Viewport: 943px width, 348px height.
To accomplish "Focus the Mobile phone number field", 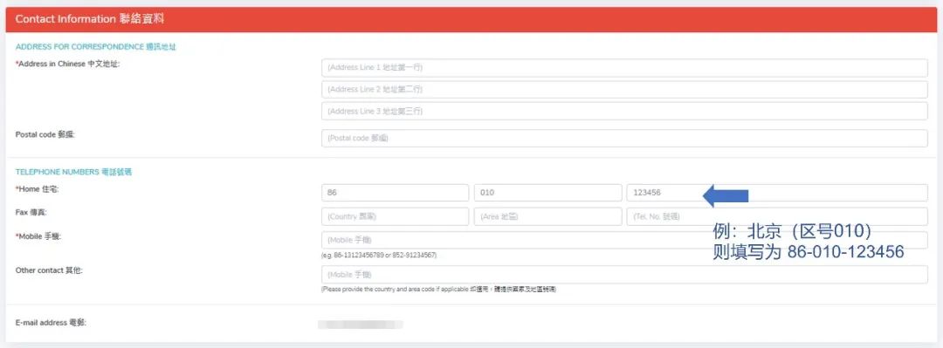I will click(x=624, y=241).
